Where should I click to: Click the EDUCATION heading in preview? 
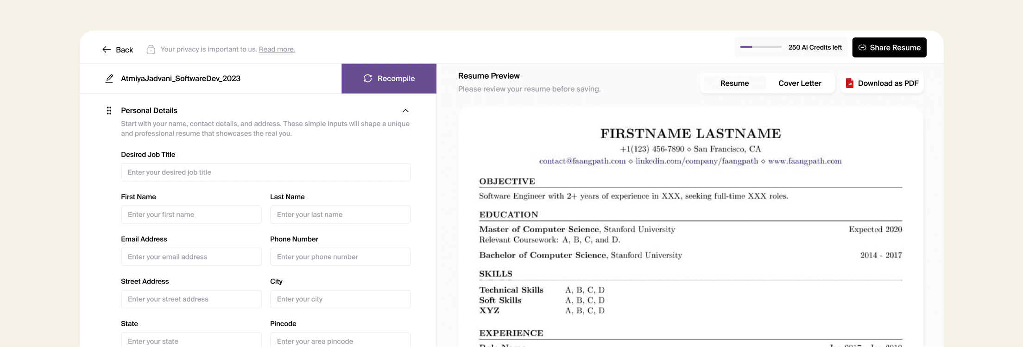(x=508, y=215)
